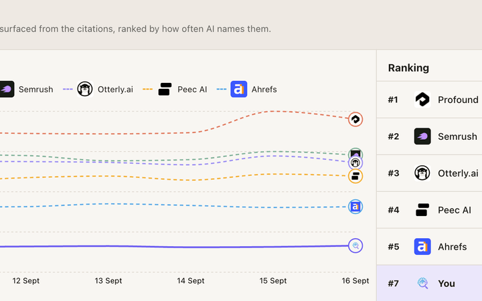Click the Ahrefs legend icon

tap(239, 89)
